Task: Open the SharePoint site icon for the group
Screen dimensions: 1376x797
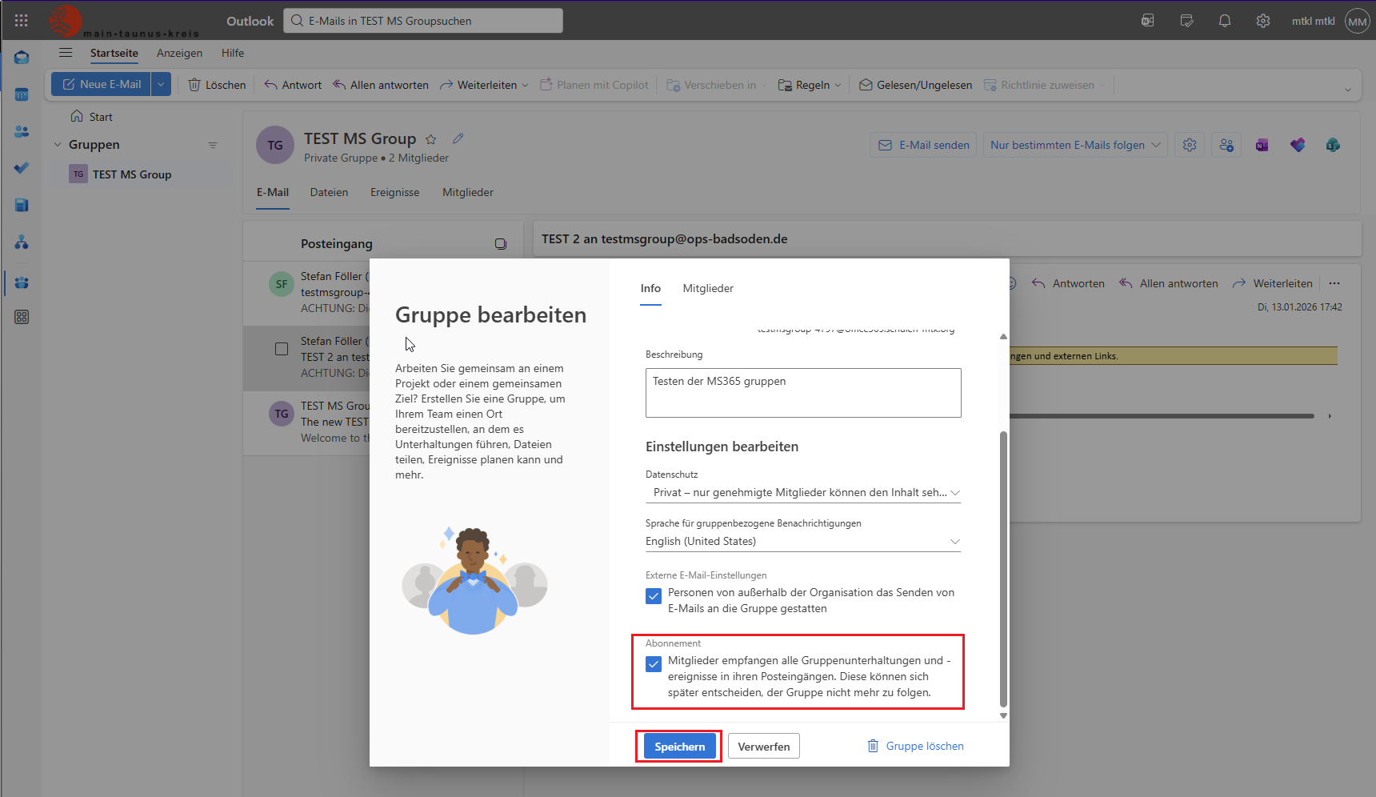Action: pyautogui.click(x=1333, y=145)
